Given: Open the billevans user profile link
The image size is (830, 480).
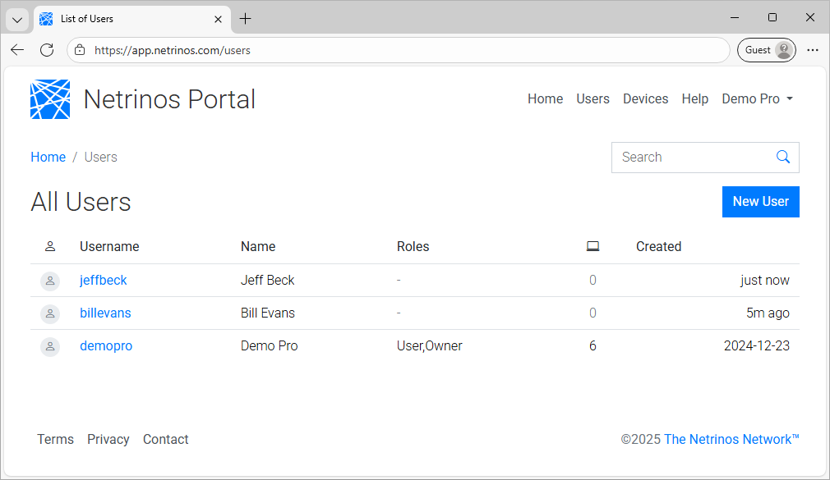Looking at the screenshot, I should click(105, 313).
